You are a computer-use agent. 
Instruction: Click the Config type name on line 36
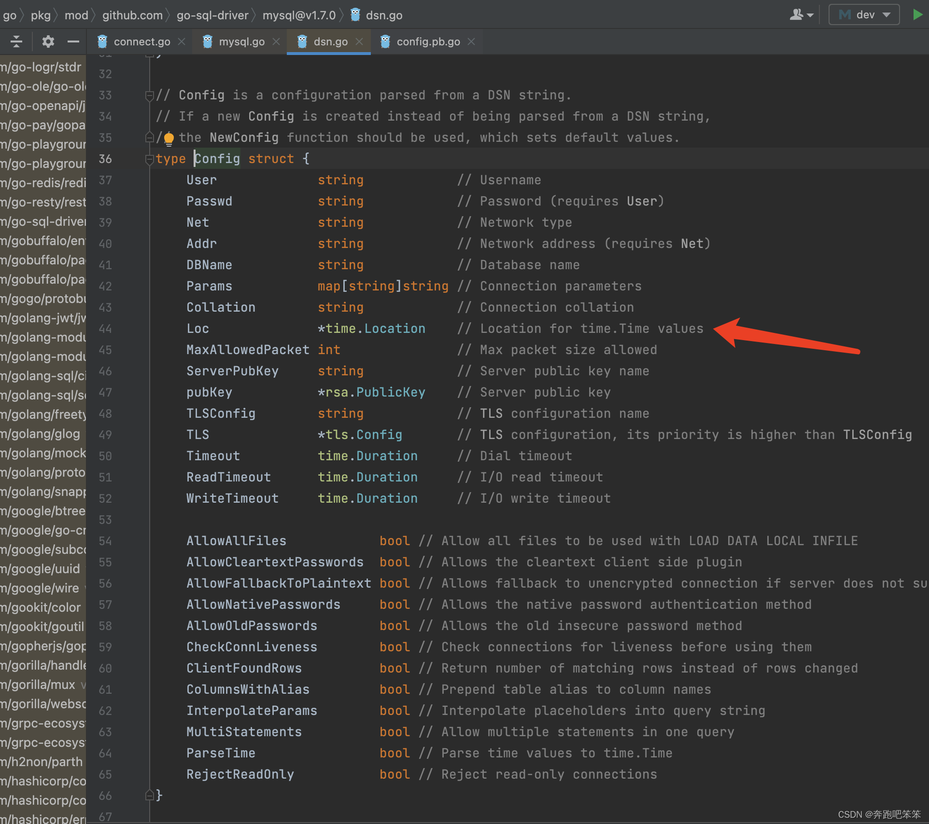(217, 159)
